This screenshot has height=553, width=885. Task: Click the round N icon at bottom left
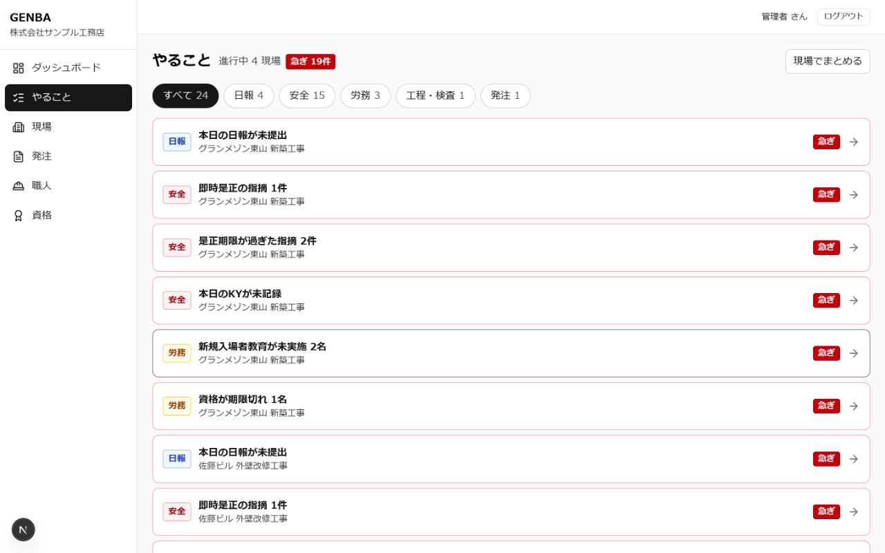tap(24, 529)
